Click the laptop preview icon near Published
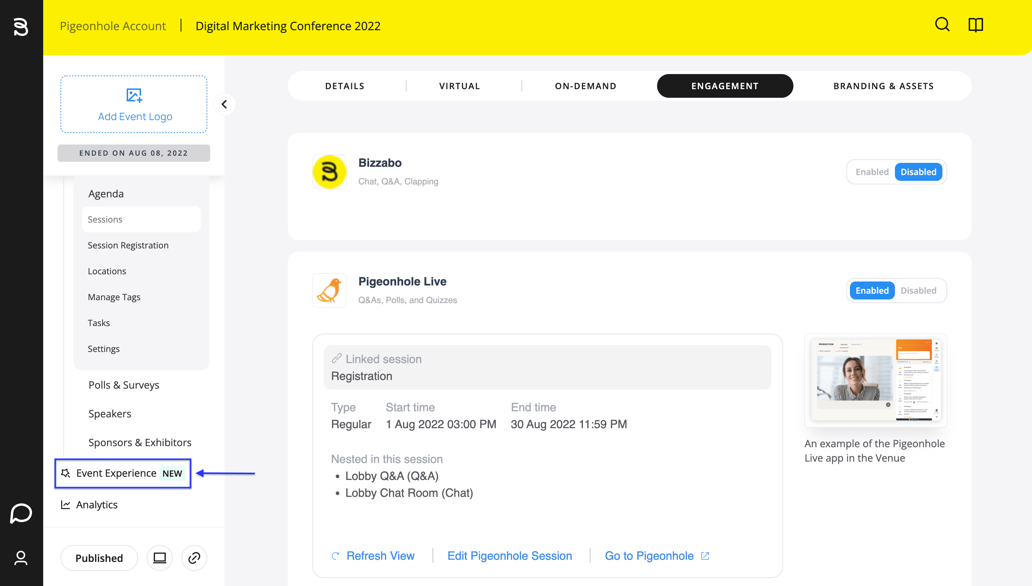This screenshot has height=586, width=1032. click(x=159, y=558)
